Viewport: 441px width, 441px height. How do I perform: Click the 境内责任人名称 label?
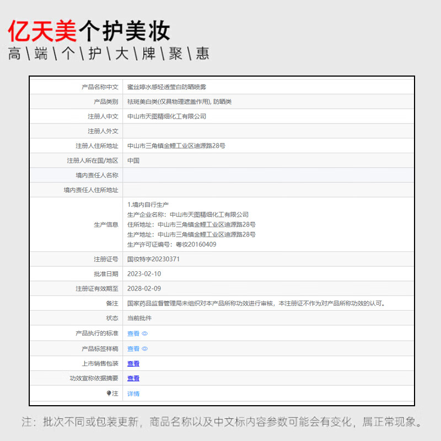tap(97, 175)
